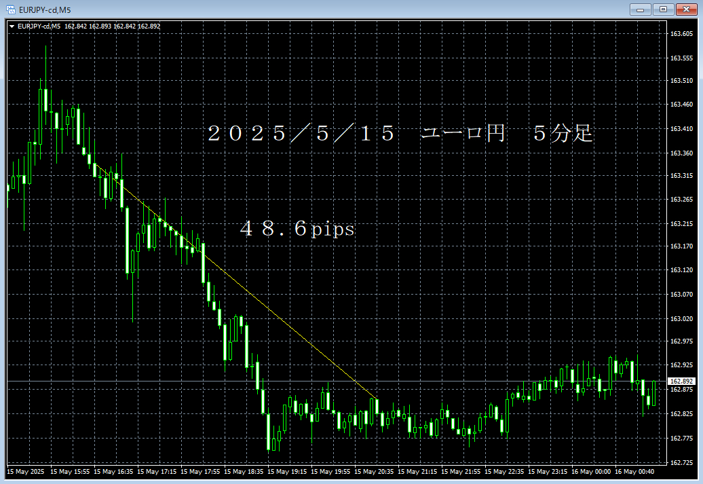The height and width of the screenshot is (484, 703).
Task: Click the 15 May 20:35 time label
Action: point(375,471)
